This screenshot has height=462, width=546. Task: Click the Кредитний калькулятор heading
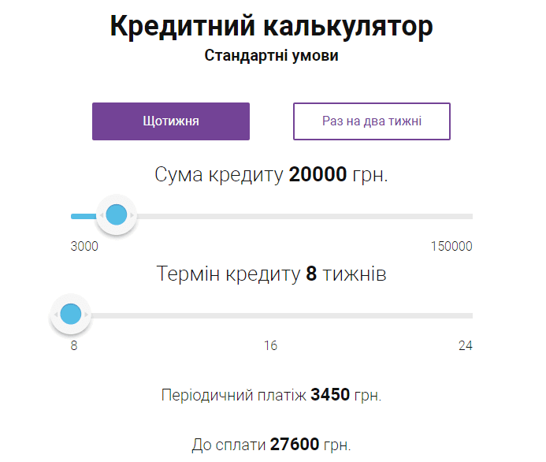[x=272, y=26]
